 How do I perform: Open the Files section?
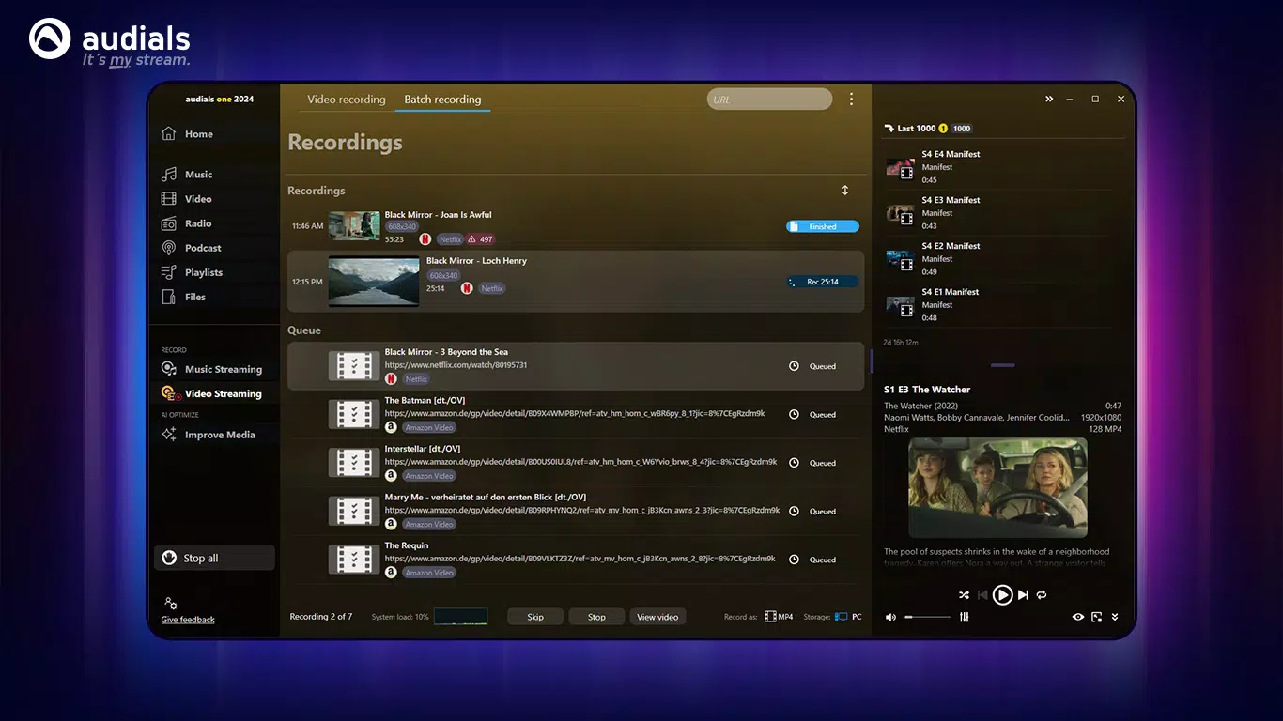click(x=184, y=297)
